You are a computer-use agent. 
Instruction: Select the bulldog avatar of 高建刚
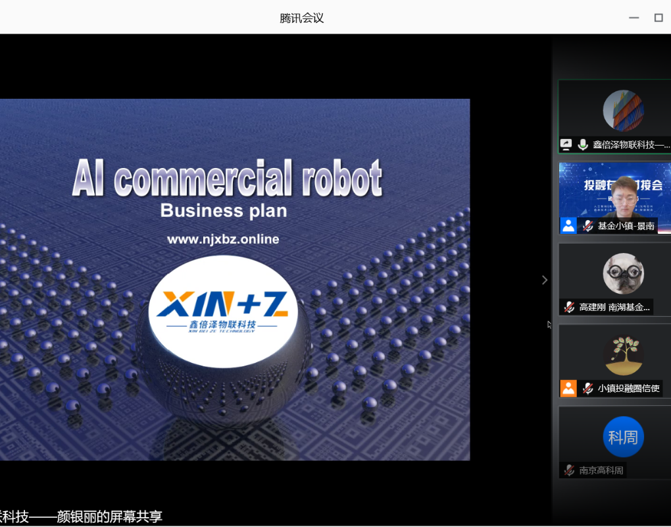coord(623,273)
